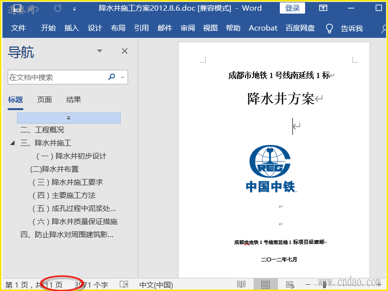Click the 项目经理部 line in the document

coord(279,242)
